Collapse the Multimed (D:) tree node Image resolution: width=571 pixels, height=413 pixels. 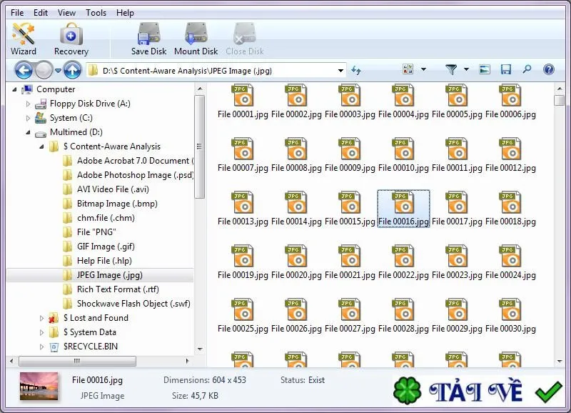(x=28, y=132)
